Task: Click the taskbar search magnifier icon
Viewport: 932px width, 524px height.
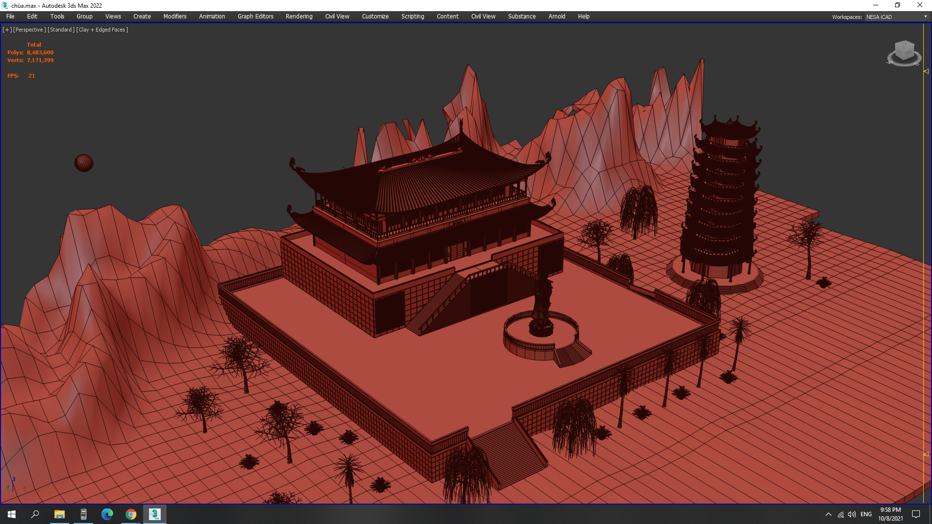Action: (x=35, y=514)
